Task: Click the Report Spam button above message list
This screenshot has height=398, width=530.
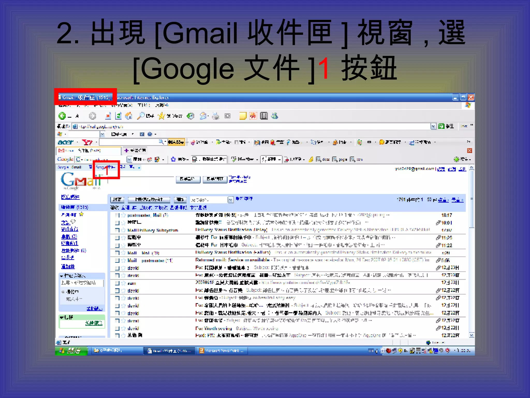Action: tap(149, 200)
